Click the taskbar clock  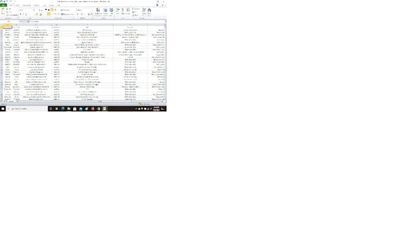[x=156, y=109]
